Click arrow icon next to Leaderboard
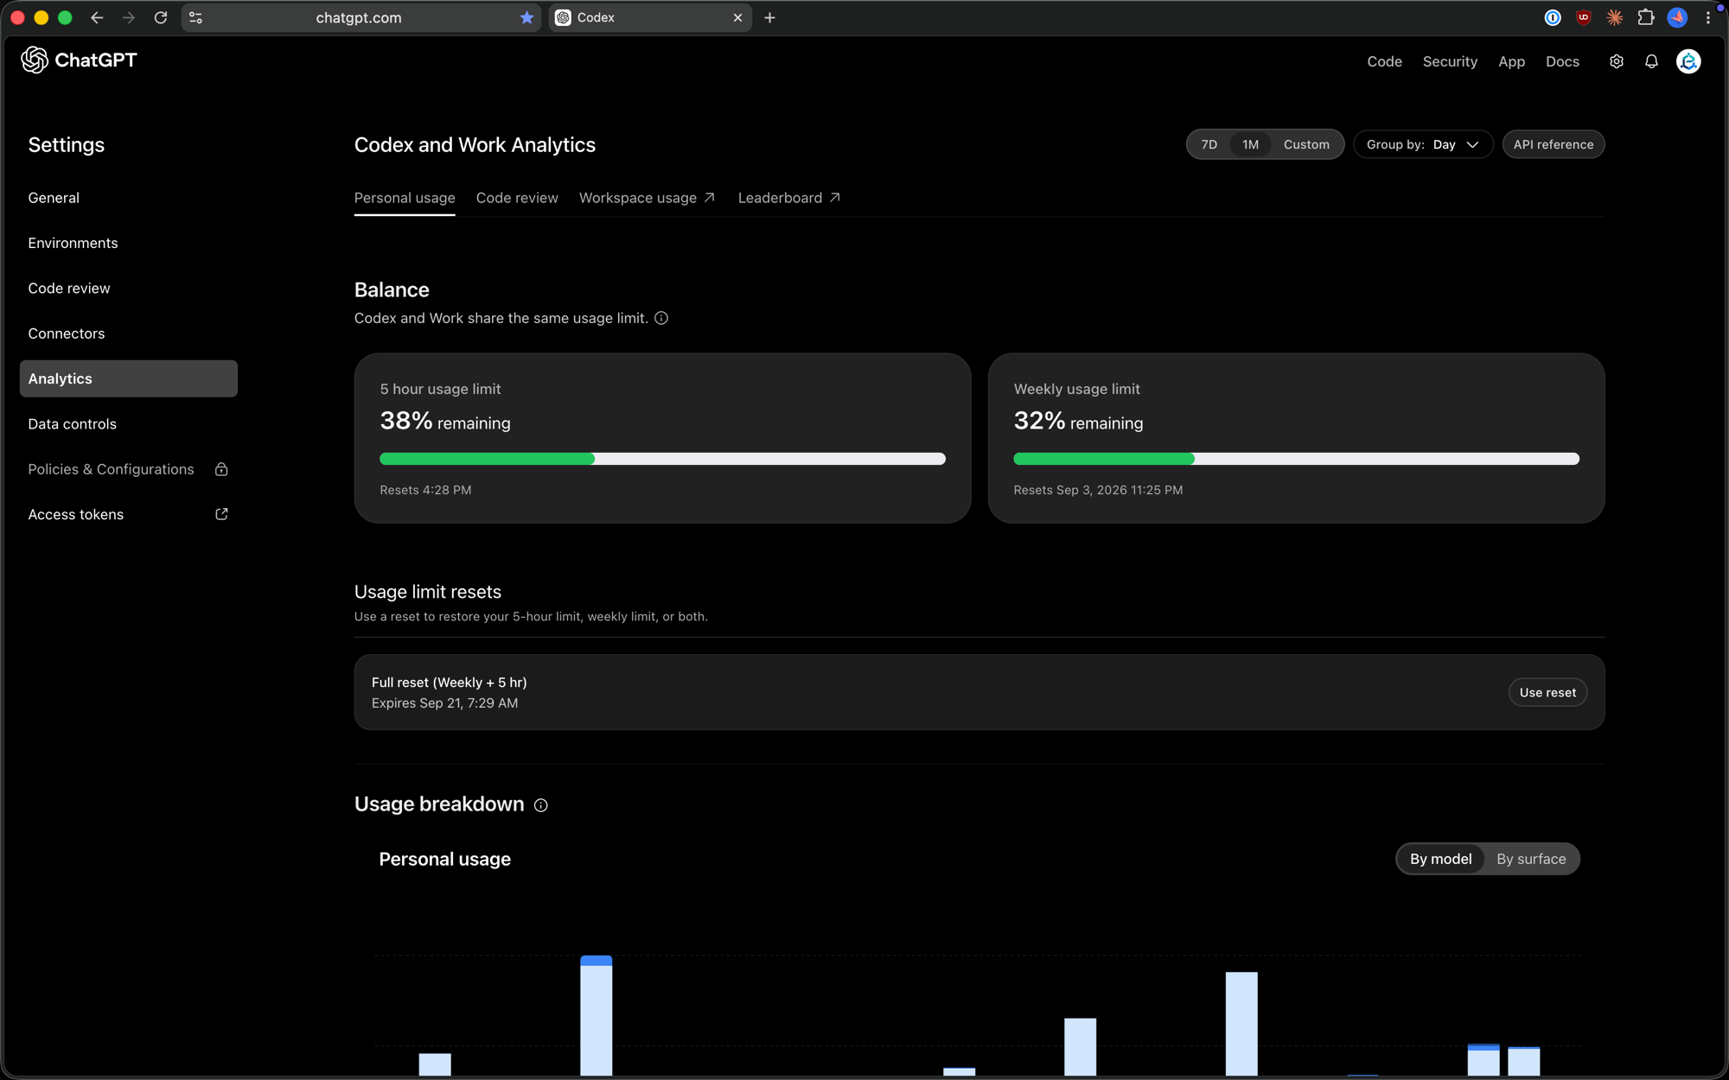The image size is (1729, 1080). [835, 198]
